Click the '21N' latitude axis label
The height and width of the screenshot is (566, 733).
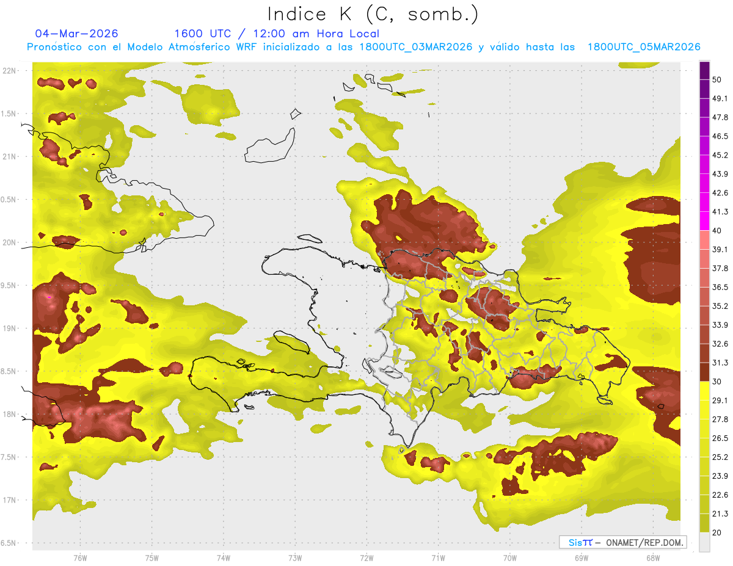point(10,157)
